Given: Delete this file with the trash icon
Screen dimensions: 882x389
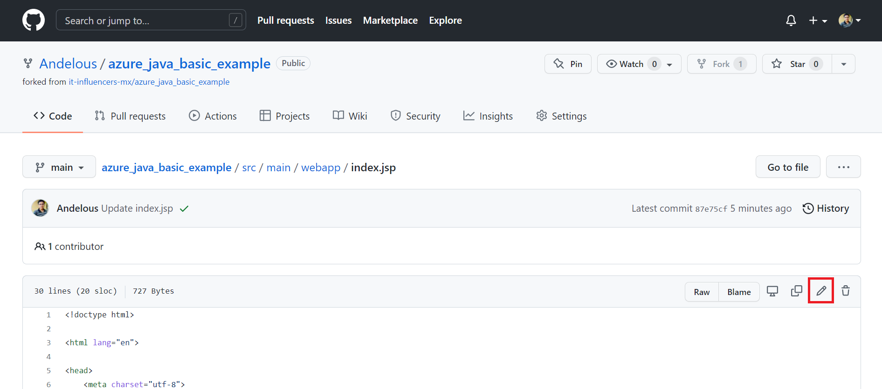Looking at the screenshot, I should point(846,291).
